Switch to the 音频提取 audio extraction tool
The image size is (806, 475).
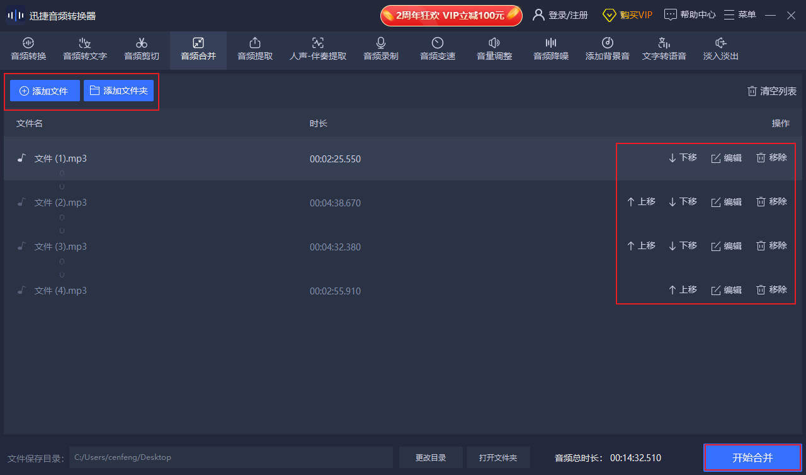(x=255, y=50)
